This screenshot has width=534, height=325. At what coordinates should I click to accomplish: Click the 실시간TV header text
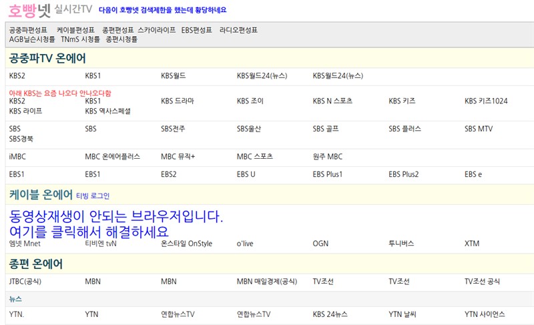point(73,9)
